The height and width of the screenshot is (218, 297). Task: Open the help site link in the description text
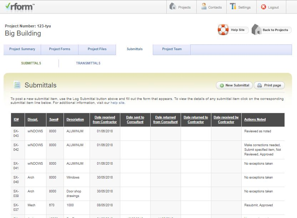tap(117, 102)
